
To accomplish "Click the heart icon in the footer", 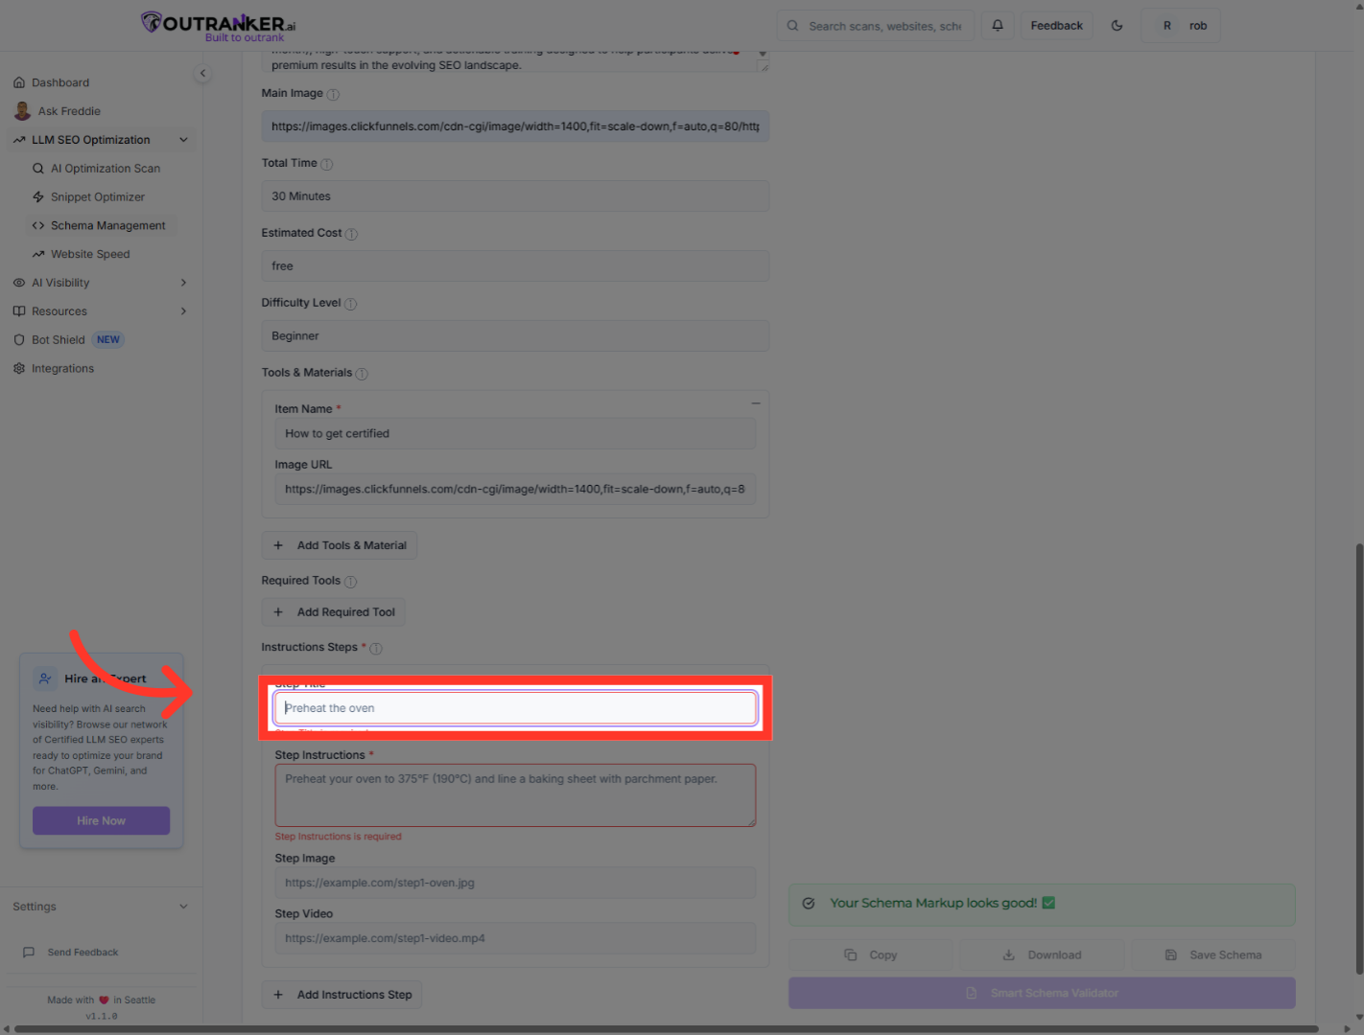I will (104, 1000).
